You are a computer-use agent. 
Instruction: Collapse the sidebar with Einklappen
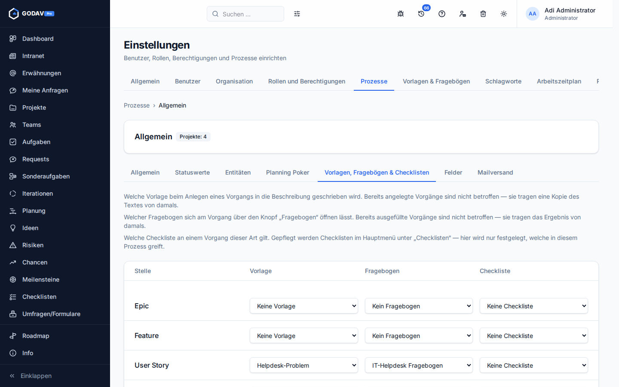pos(55,376)
